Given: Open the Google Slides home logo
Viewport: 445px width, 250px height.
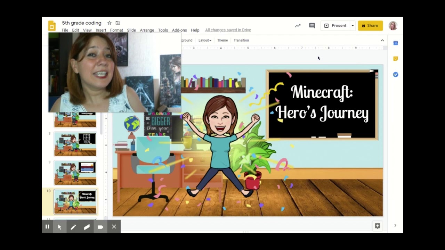Looking at the screenshot, I should coord(52,26).
